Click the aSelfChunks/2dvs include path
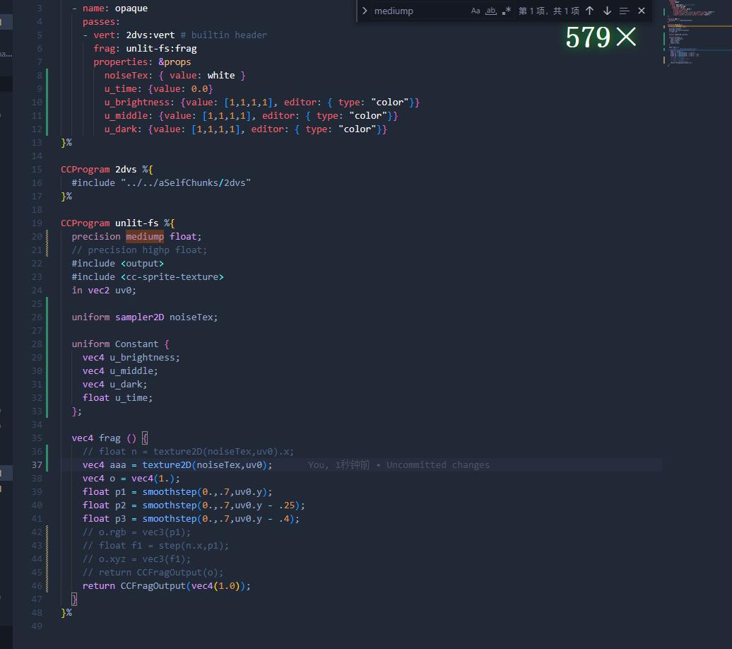This screenshot has height=649, width=732. click(186, 182)
